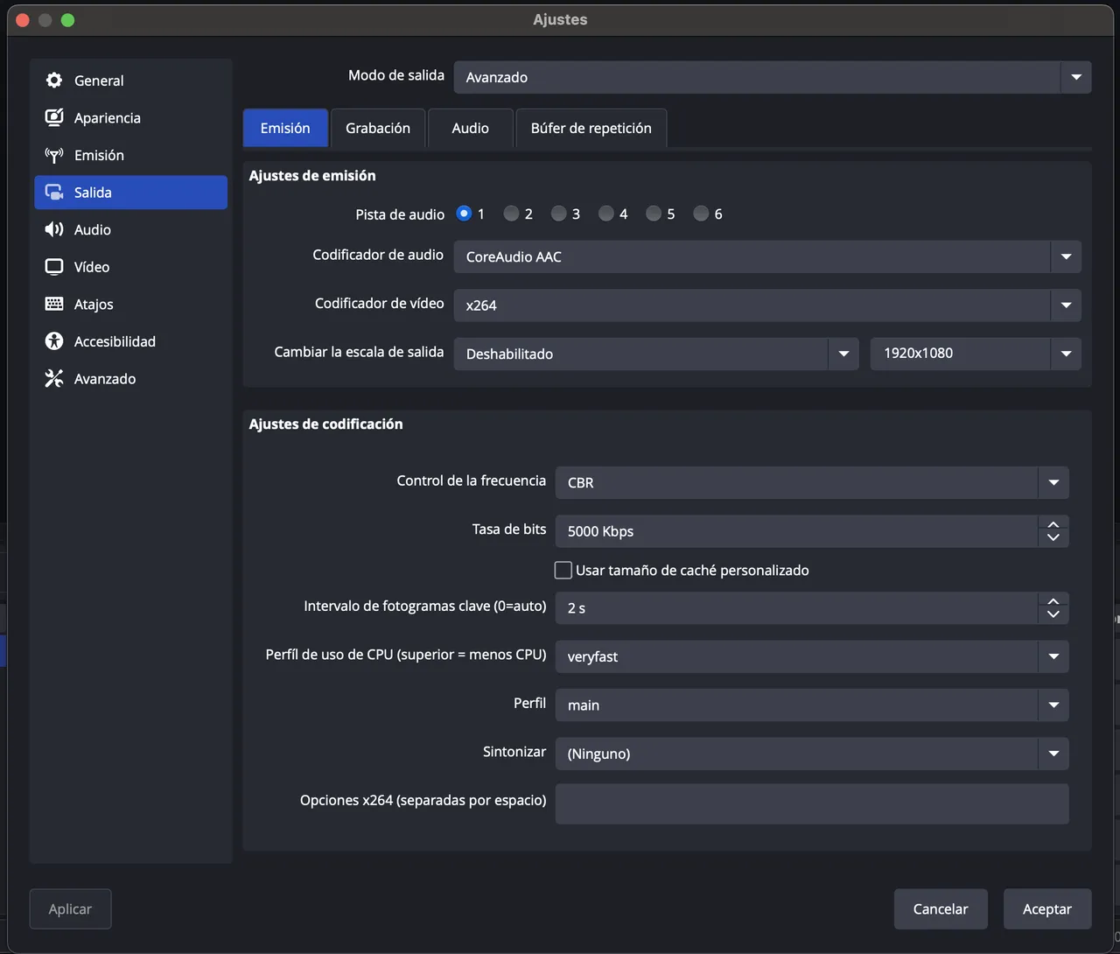Open the Perfil main dropdown
Viewport: 1120px width, 954px height.
(812, 705)
